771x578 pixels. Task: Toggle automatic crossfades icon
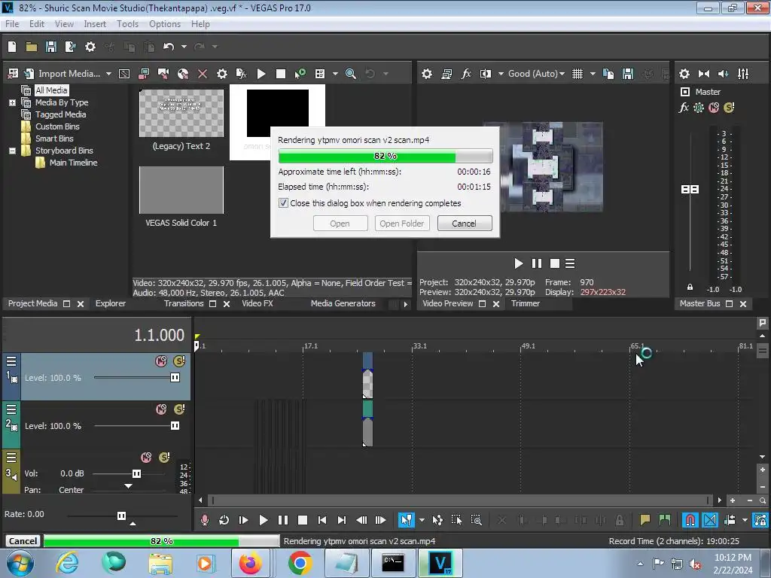click(x=710, y=520)
